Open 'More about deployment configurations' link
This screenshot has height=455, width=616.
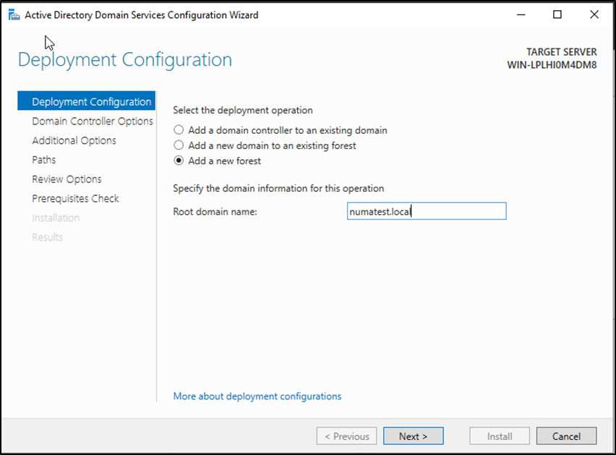(257, 396)
